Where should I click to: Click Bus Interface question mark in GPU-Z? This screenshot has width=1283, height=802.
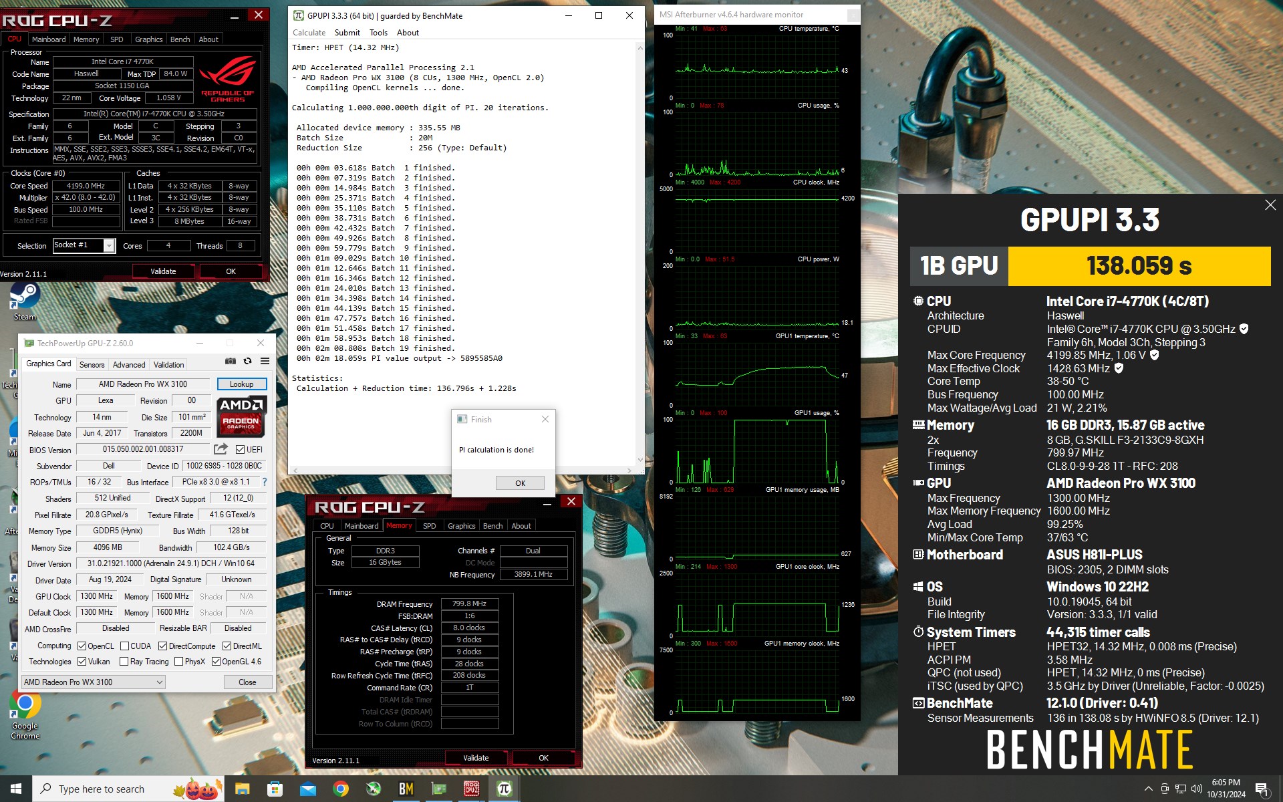pos(265,482)
